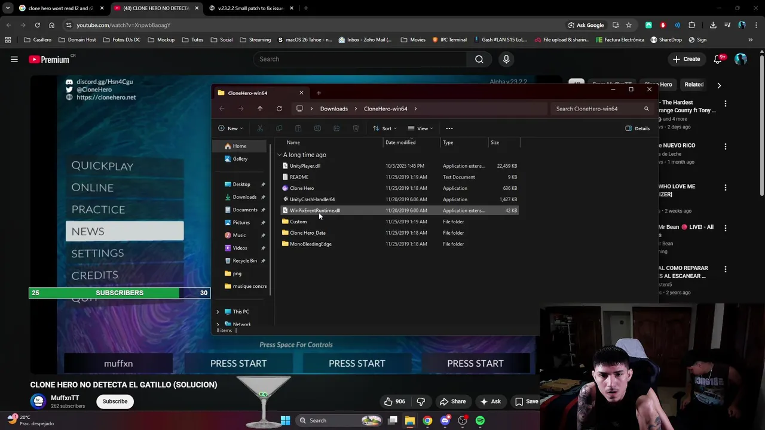The image size is (765, 430).
Task: Like the video with thumbs up
Action: [394, 401]
